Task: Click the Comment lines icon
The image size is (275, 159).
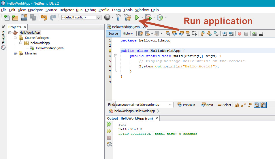Action: [255, 34]
